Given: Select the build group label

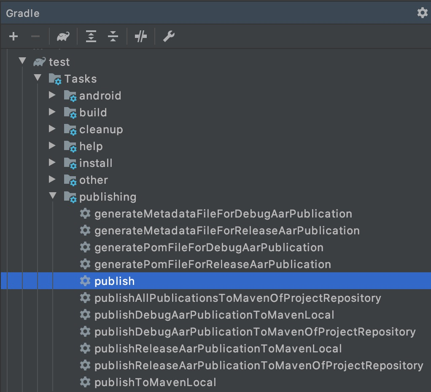Looking at the screenshot, I should coord(93,113).
